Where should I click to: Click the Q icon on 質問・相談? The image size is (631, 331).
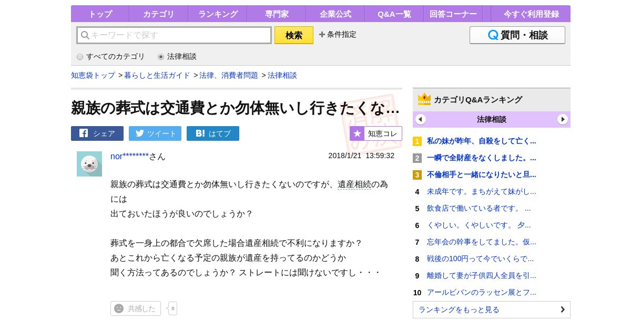click(x=493, y=35)
